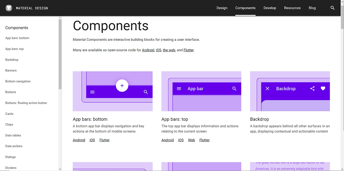This screenshot has width=344, height=171.
Task: Go to the Develop tab
Action: (x=270, y=8)
